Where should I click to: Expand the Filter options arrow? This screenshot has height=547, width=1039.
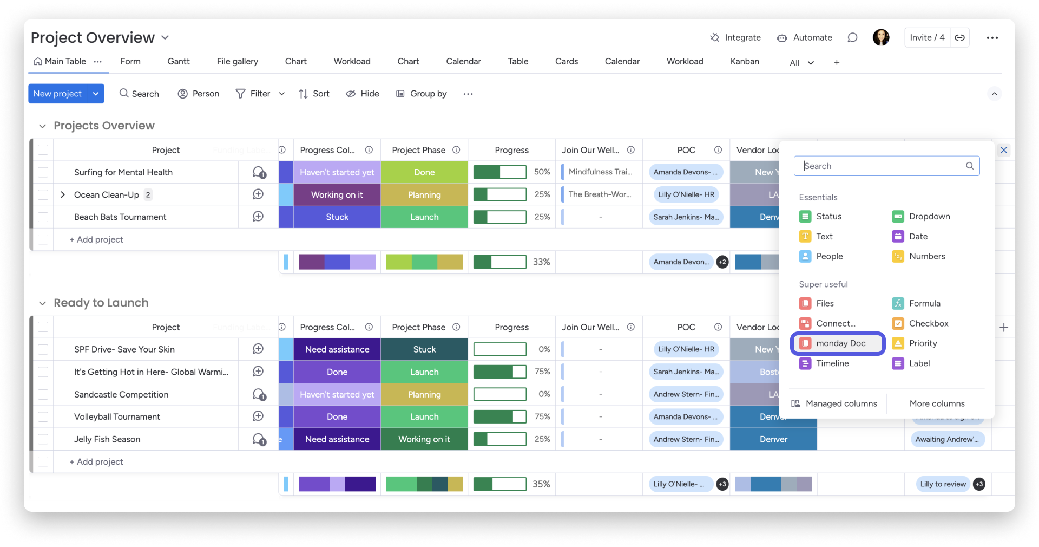[282, 94]
